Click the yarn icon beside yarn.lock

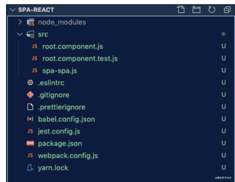30,168
